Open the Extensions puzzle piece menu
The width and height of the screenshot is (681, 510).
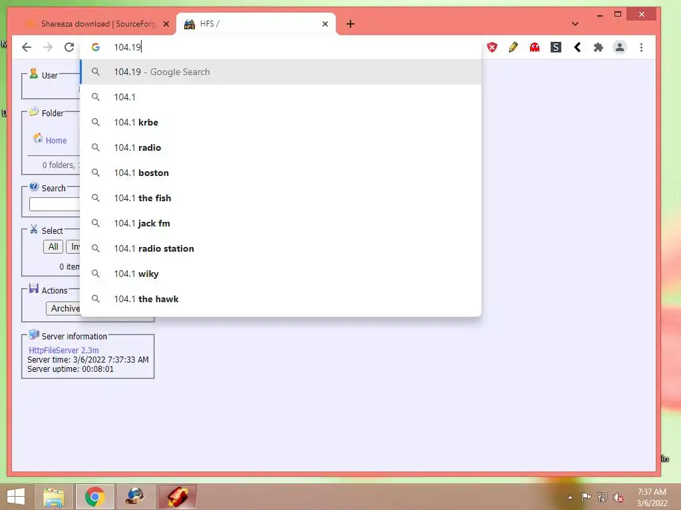pyautogui.click(x=599, y=47)
